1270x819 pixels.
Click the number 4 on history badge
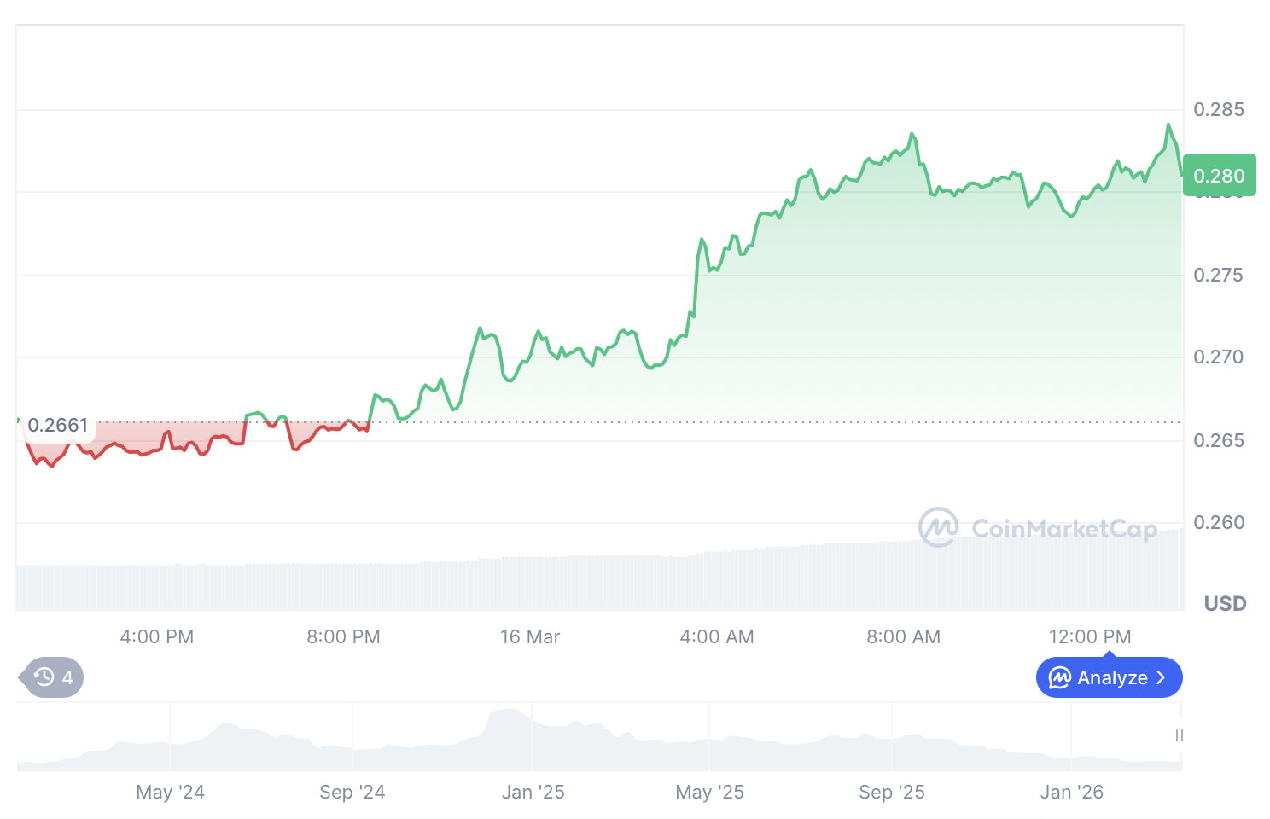pyautogui.click(x=67, y=677)
